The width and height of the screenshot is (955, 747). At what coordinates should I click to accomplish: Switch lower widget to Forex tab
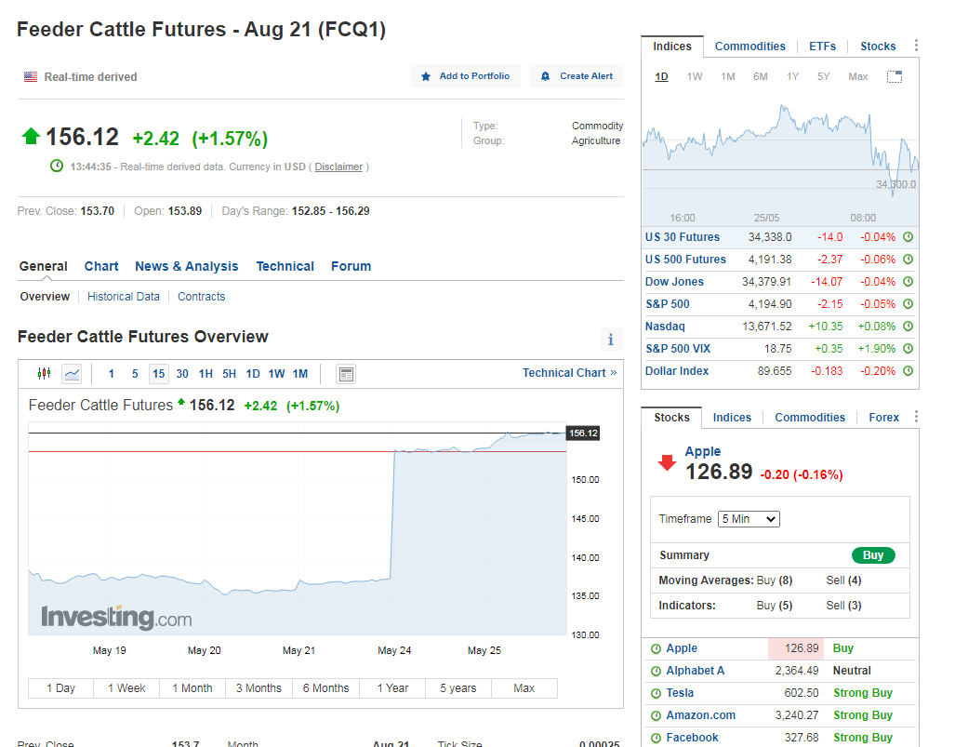click(x=883, y=418)
